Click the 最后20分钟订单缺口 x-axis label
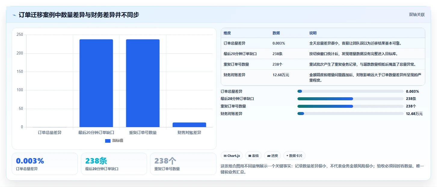 pyautogui.click(x=96, y=132)
